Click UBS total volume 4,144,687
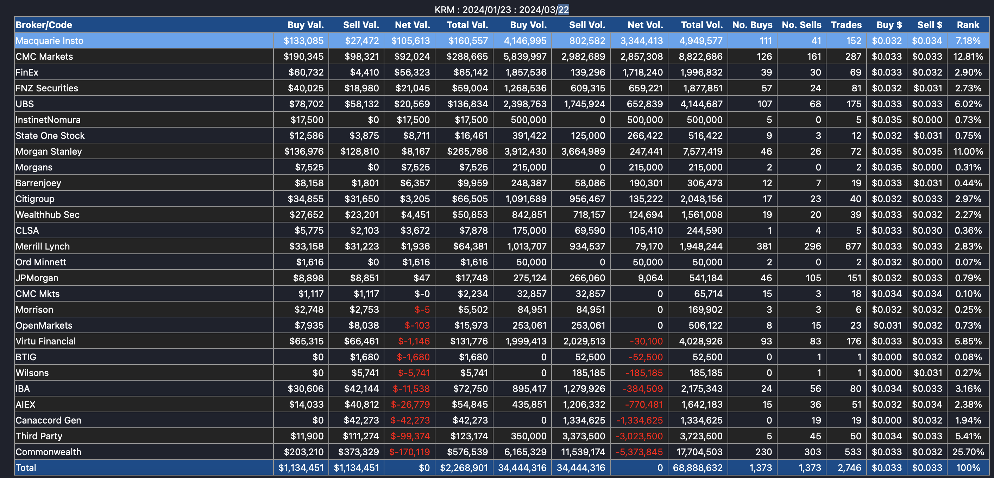Screen dimensions: 994x478 700,104
